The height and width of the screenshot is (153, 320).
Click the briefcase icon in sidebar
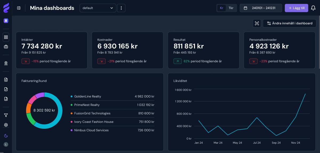(x=6, y=47)
